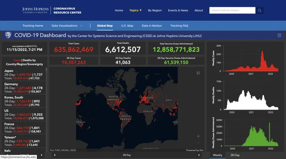Select Italy in the country list
The image size is (286, 159).
pyautogui.click(x=8, y=151)
